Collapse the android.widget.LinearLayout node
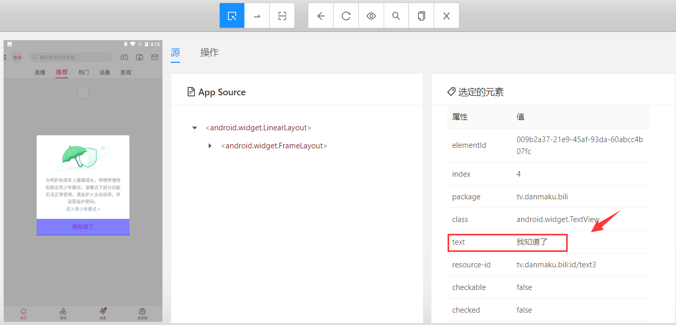This screenshot has height=325, width=676. pyautogui.click(x=194, y=128)
